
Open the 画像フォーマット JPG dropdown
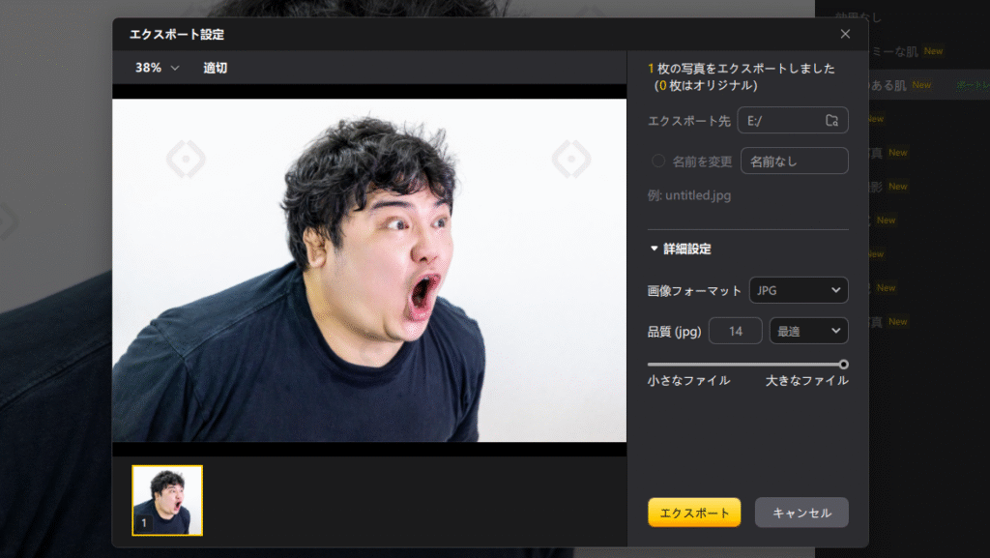coord(798,290)
